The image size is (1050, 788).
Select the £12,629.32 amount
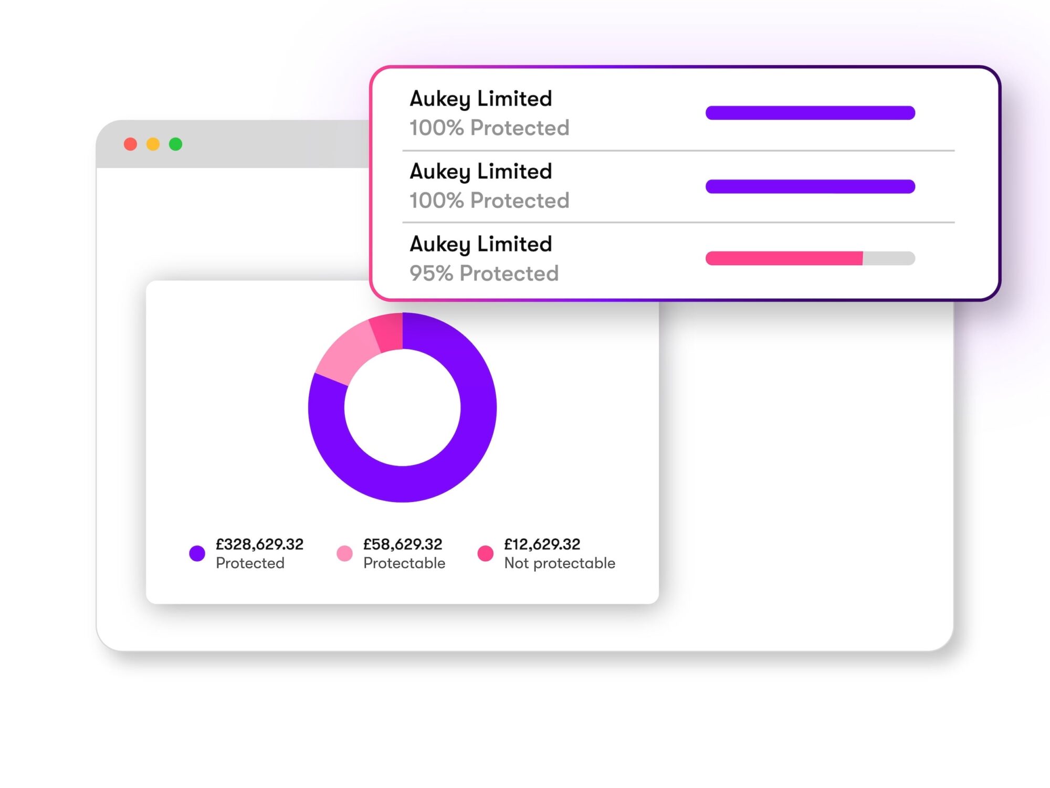(x=542, y=544)
